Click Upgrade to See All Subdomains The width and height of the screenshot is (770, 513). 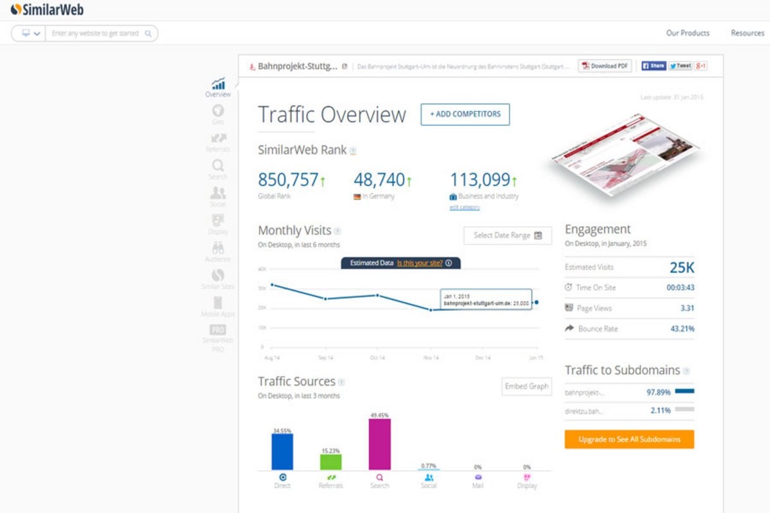pyautogui.click(x=629, y=439)
